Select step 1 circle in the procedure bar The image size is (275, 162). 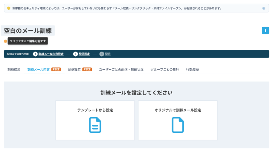35,54
